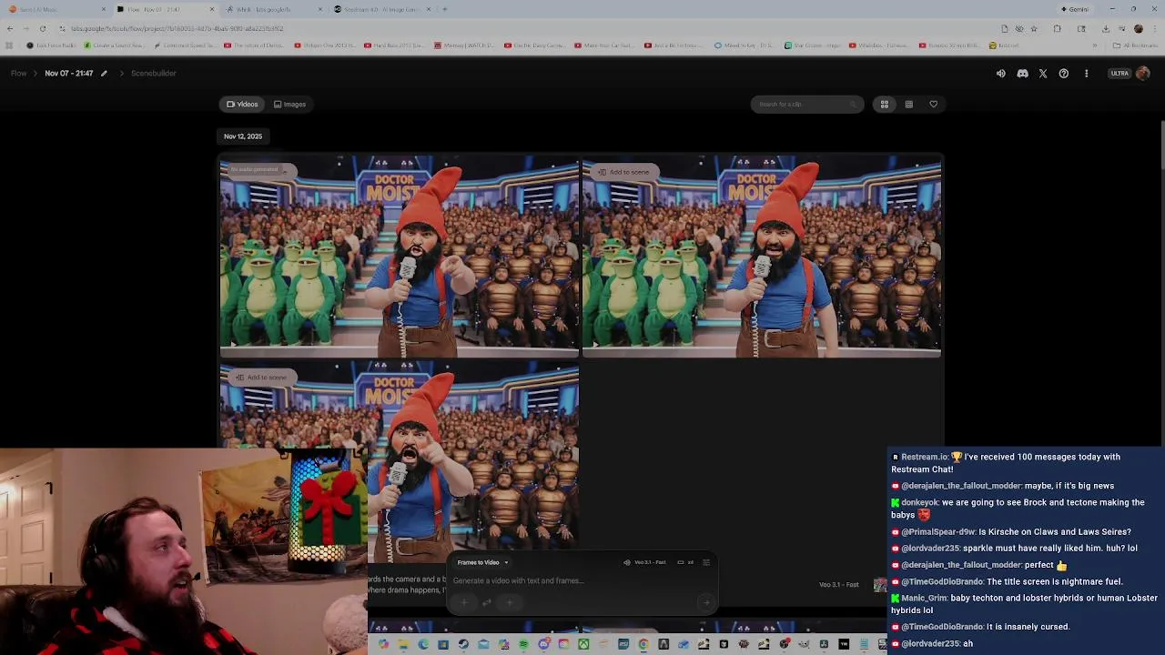Expand the bookmarks overflow chevron
The width and height of the screenshot is (1165, 655).
point(1097,45)
